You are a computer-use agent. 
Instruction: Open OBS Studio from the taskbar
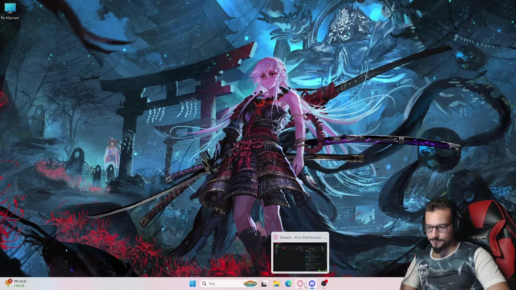[324, 284]
